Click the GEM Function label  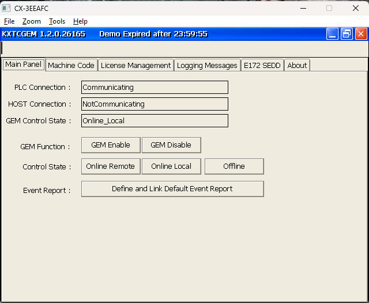pos(45,147)
